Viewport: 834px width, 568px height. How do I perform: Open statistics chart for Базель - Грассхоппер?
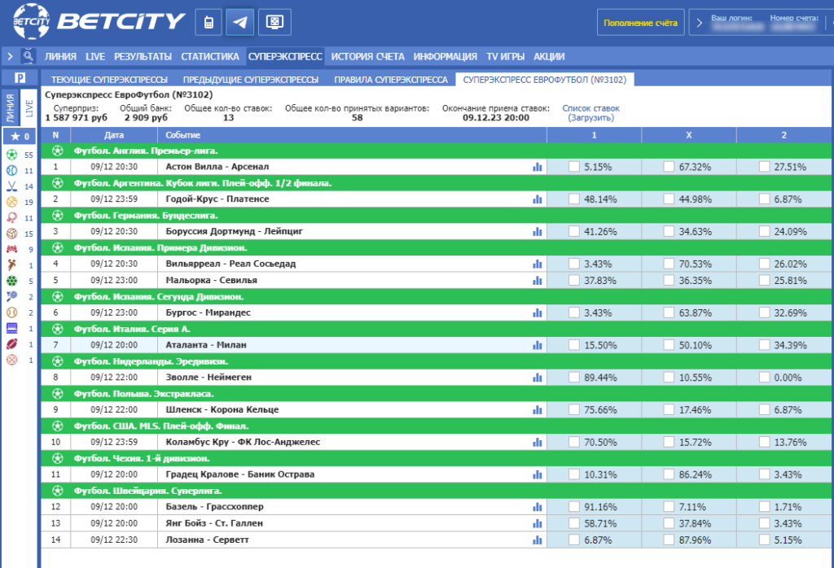(538, 507)
